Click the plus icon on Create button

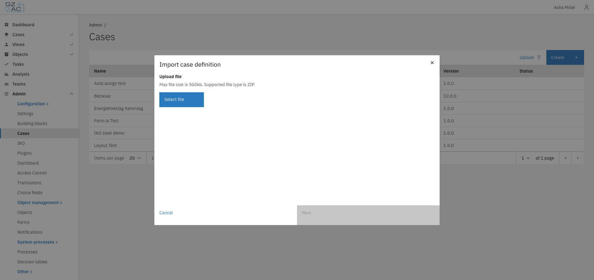point(576,57)
